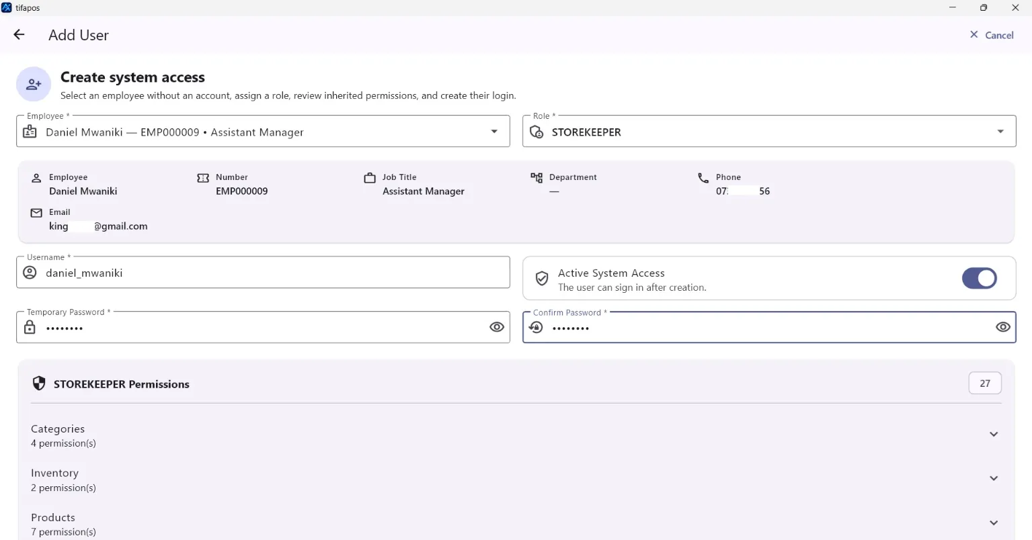1032x540 pixels.
Task: Click into the Username field
Action: click(263, 272)
